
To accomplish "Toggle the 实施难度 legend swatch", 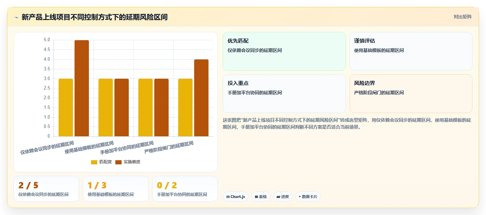I will (118, 162).
